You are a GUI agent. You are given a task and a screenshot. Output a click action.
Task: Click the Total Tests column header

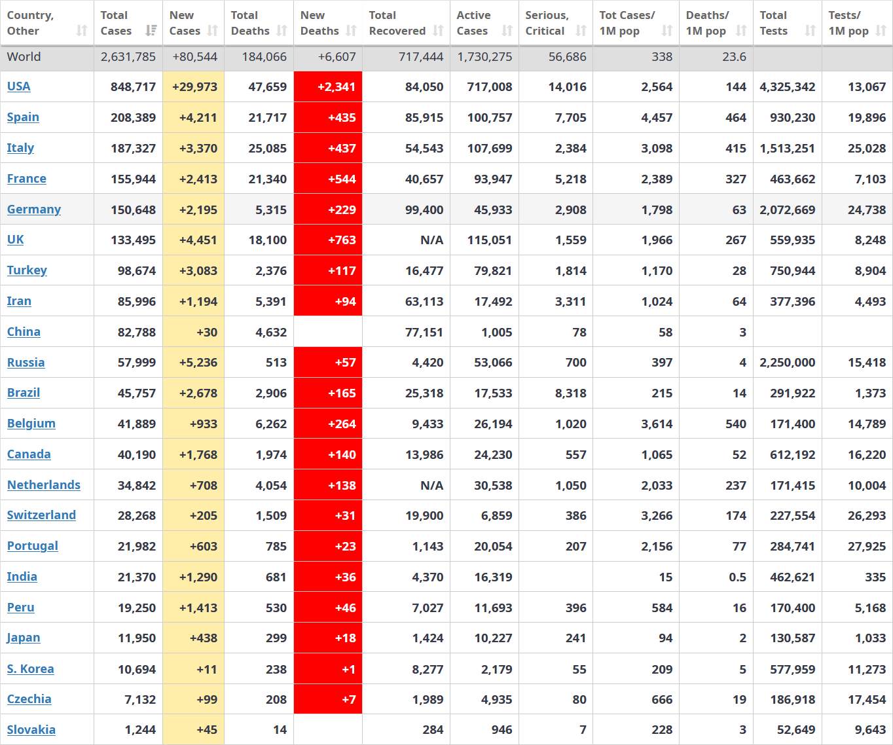coord(773,23)
